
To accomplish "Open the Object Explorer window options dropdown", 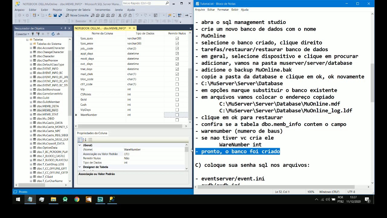I will [61, 28].
